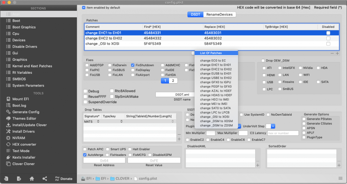The width and height of the screenshot is (347, 184).
Task: Add DisabledAML entry with plus
Action: tap(258, 165)
